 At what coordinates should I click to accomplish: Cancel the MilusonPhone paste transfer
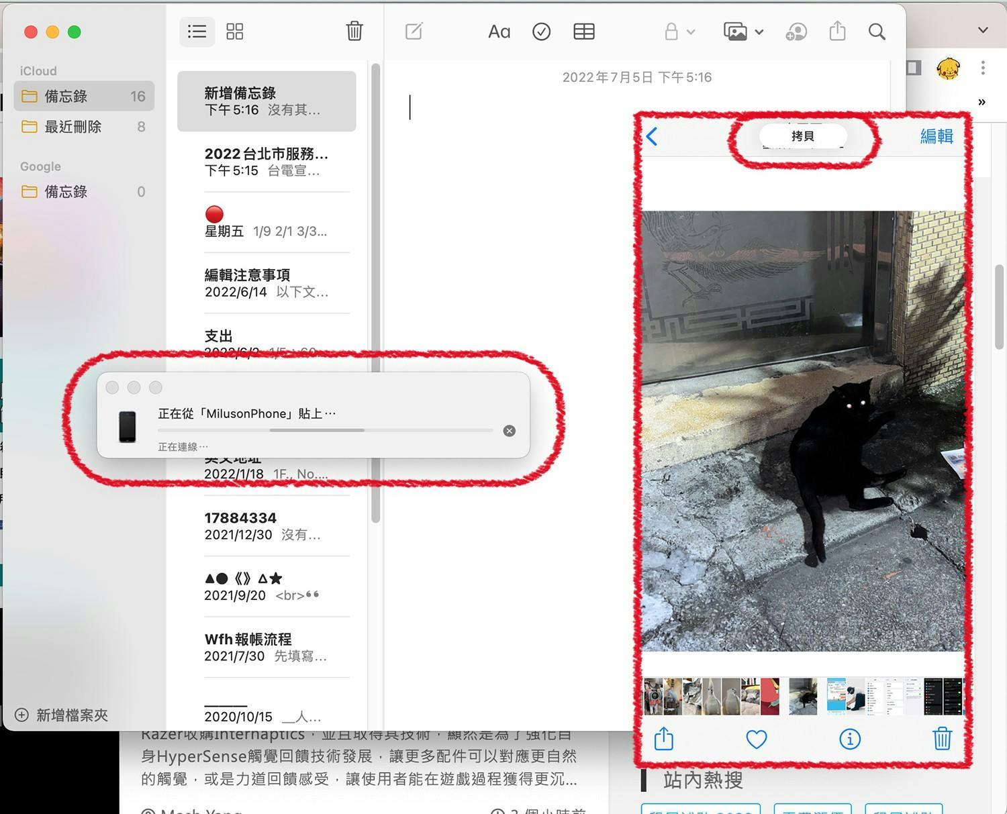pos(510,431)
